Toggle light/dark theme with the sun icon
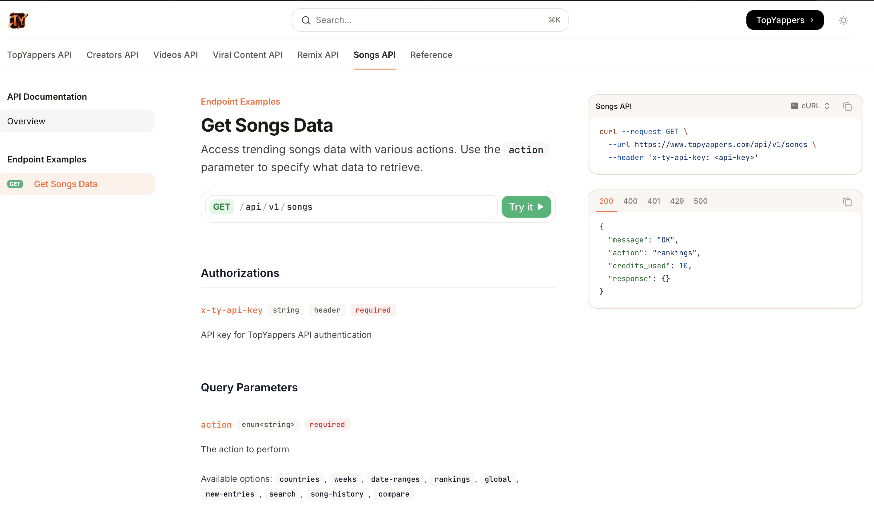Viewport: 874px width, 507px height. coord(844,20)
